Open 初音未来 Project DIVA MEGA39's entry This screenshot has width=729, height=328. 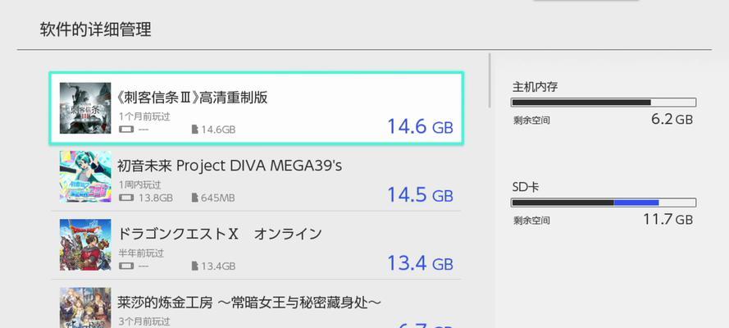tap(256, 176)
